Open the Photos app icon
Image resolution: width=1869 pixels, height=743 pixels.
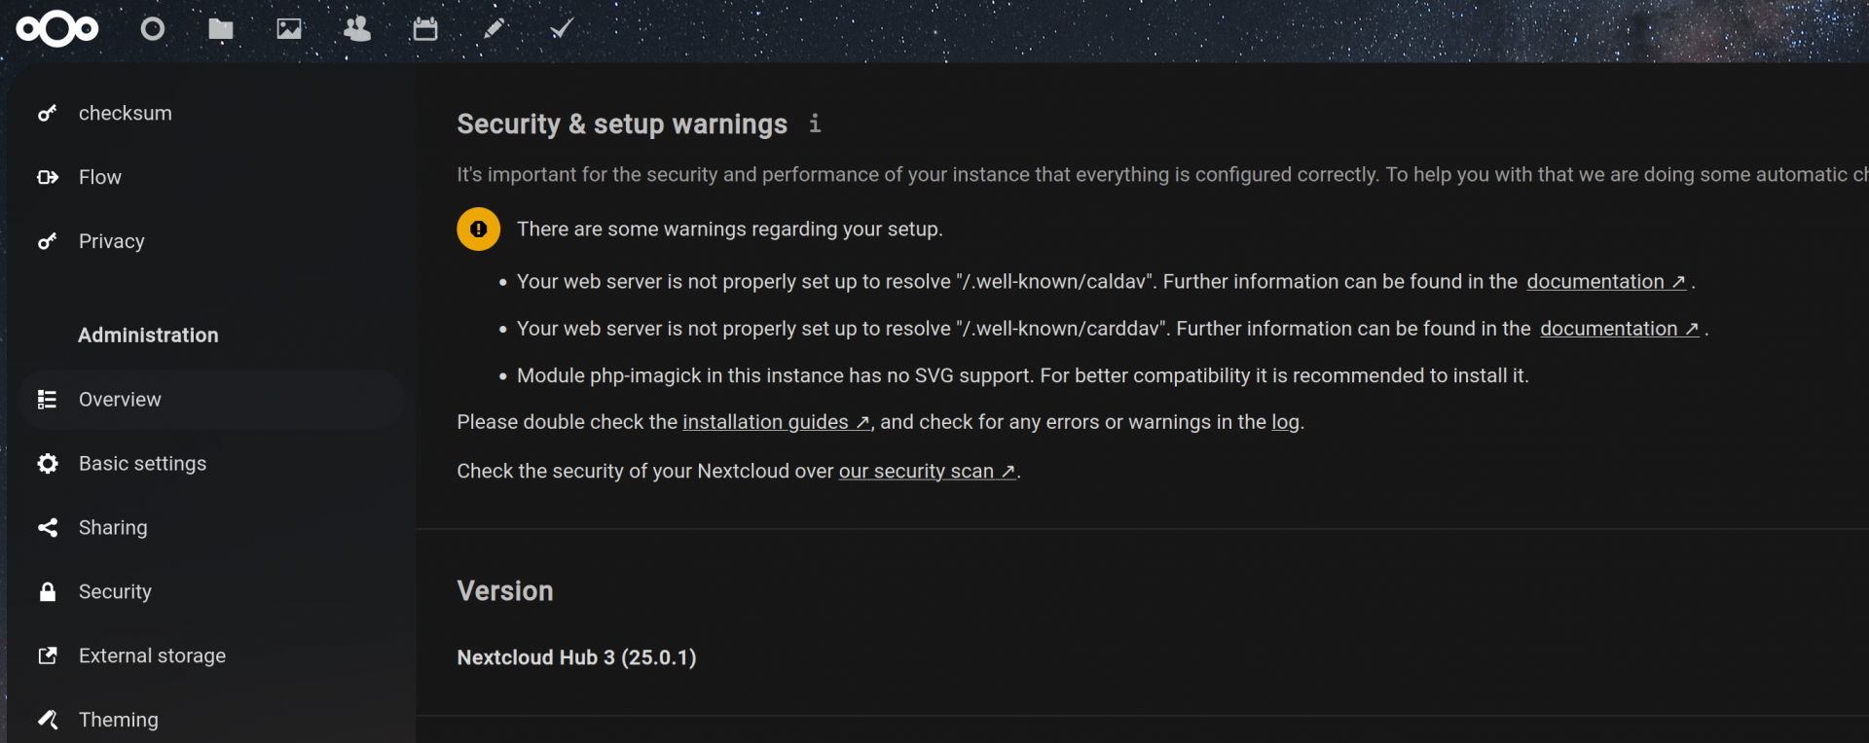click(x=289, y=29)
